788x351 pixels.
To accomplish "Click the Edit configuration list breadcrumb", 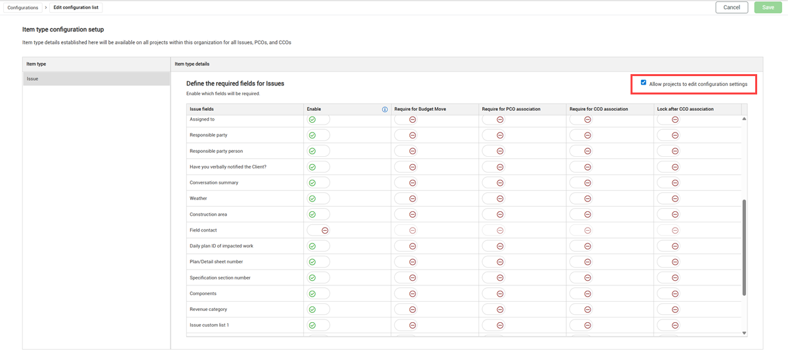I will pos(75,7).
